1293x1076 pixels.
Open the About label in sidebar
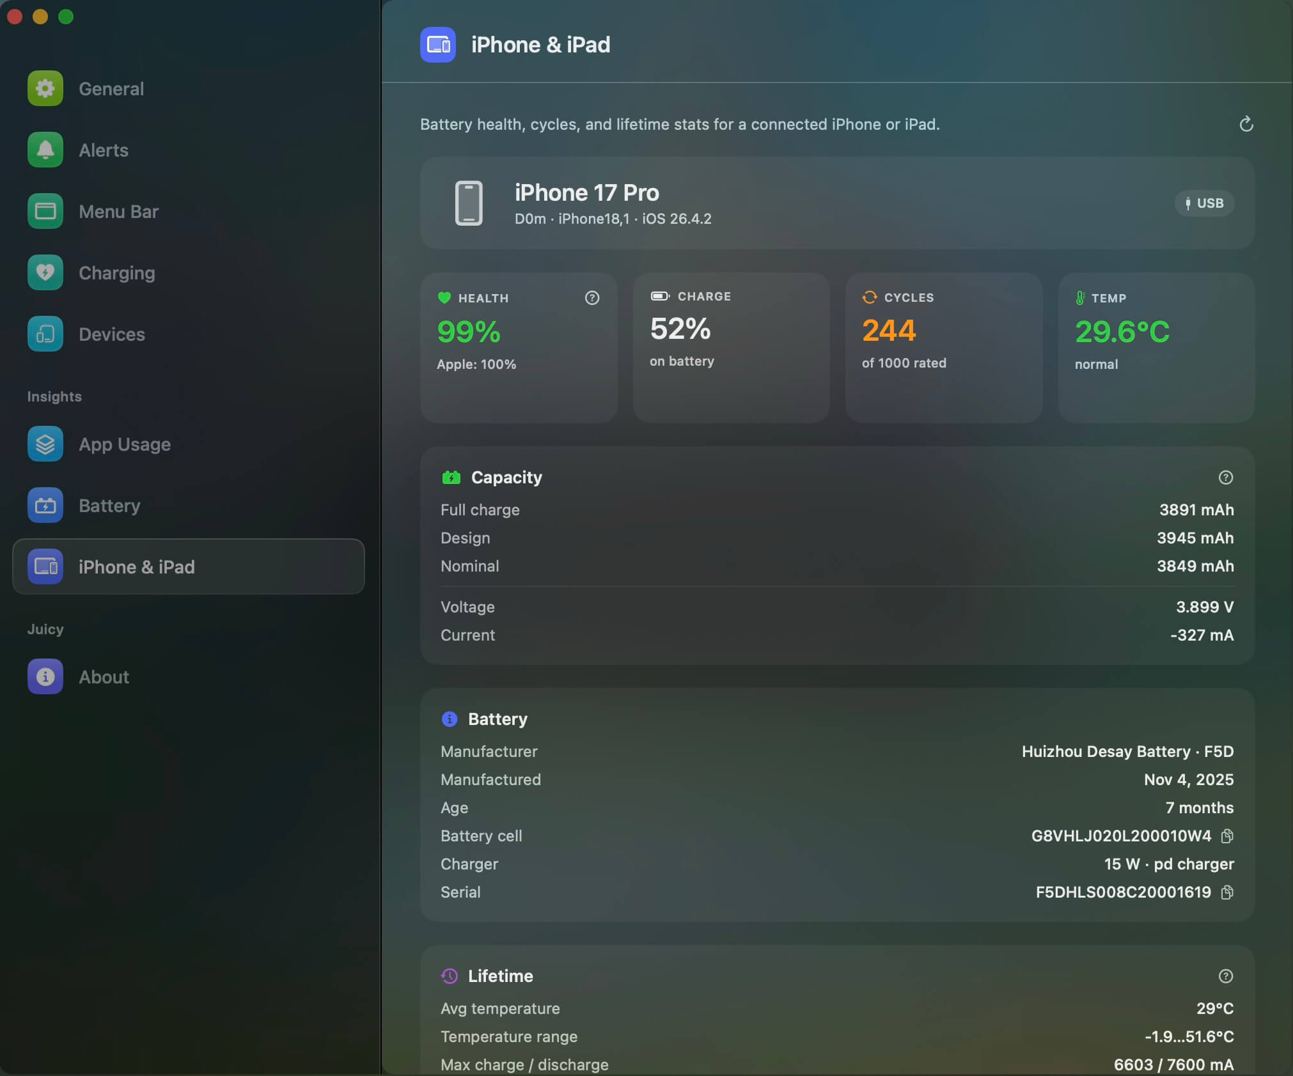[x=104, y=677]
